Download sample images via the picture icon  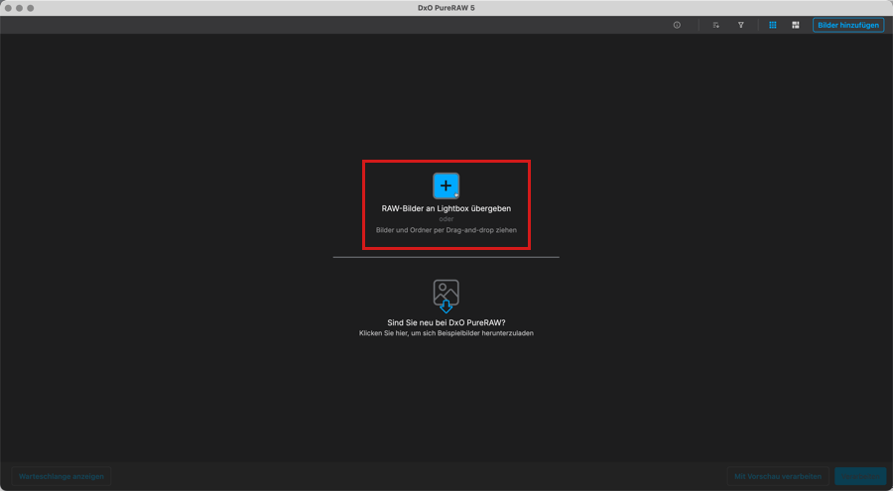tap(446, 296)
